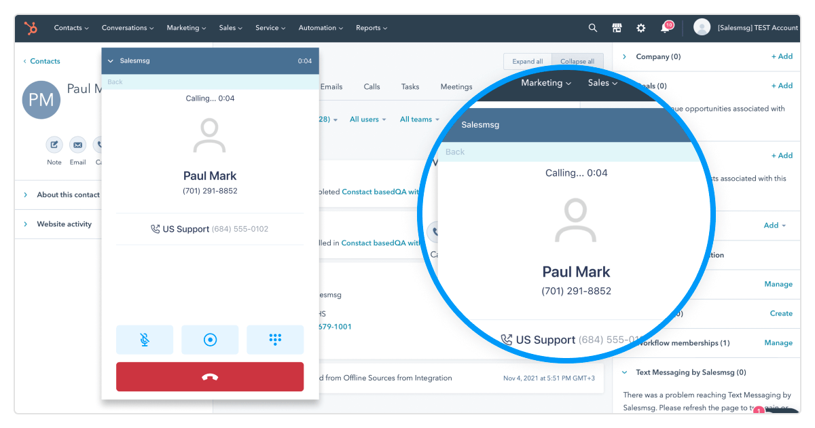The width and height of the screenshot is (815, 428).
Task: Open the Service menu
Action: point(270,28)
